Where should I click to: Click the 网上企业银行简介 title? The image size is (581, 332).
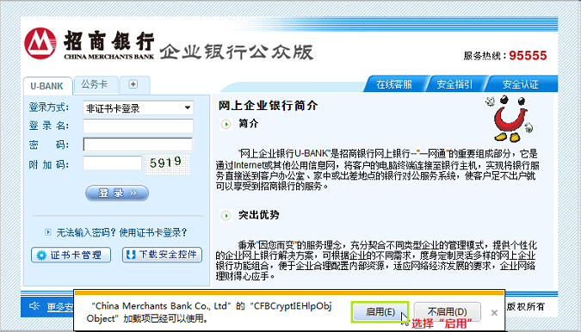click(269, 106)
